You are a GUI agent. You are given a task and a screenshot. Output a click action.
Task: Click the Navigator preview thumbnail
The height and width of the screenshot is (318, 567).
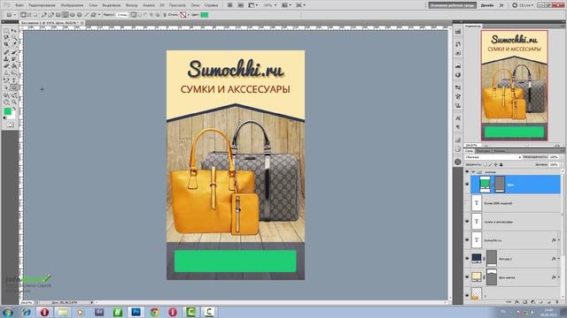pos(514,86)
